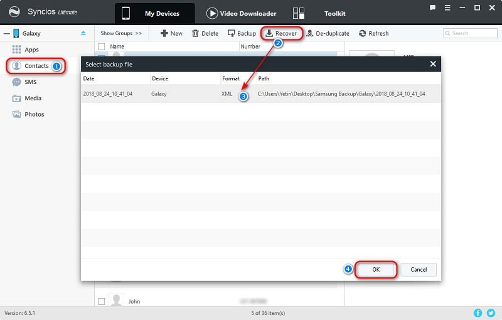Sort backups by Device column
The height and width of the screenshot is (320, 502).
160,78
